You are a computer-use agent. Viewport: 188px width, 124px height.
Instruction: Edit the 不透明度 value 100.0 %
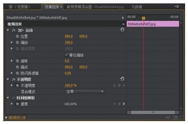71,85
